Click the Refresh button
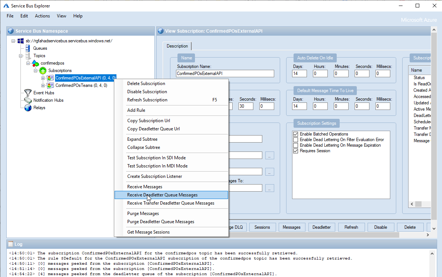This screenshot has width=442, height=277. point(351,227)
